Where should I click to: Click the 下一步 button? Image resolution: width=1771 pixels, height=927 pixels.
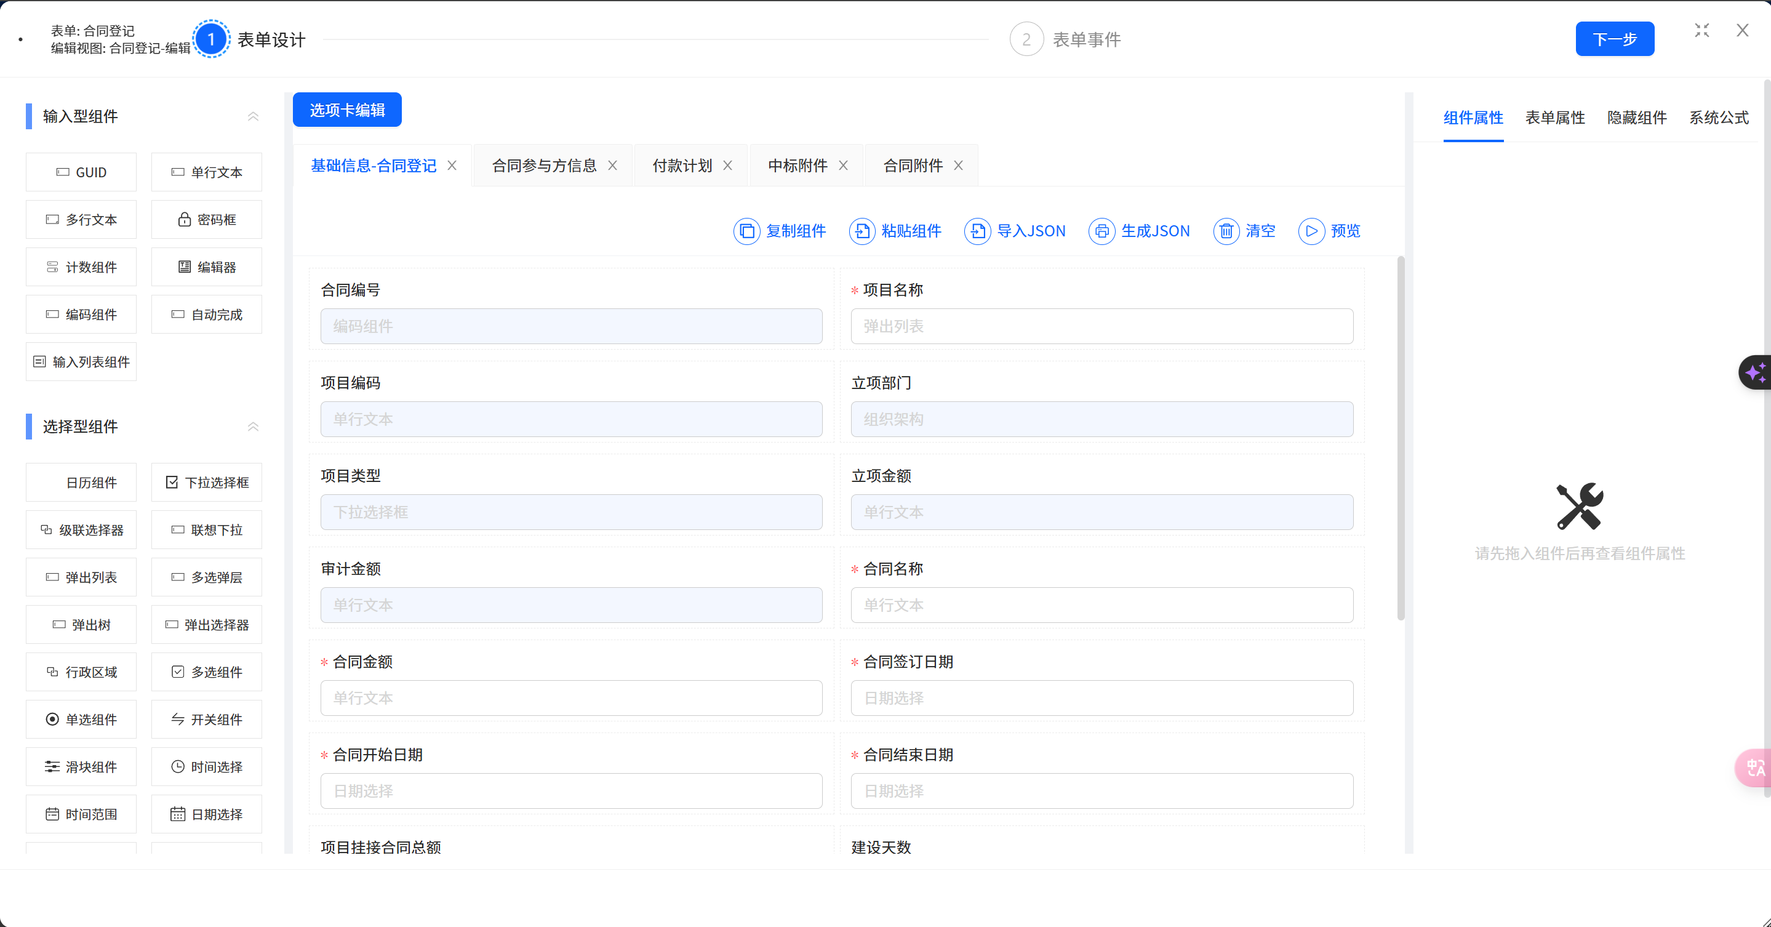coord(1615,39)
